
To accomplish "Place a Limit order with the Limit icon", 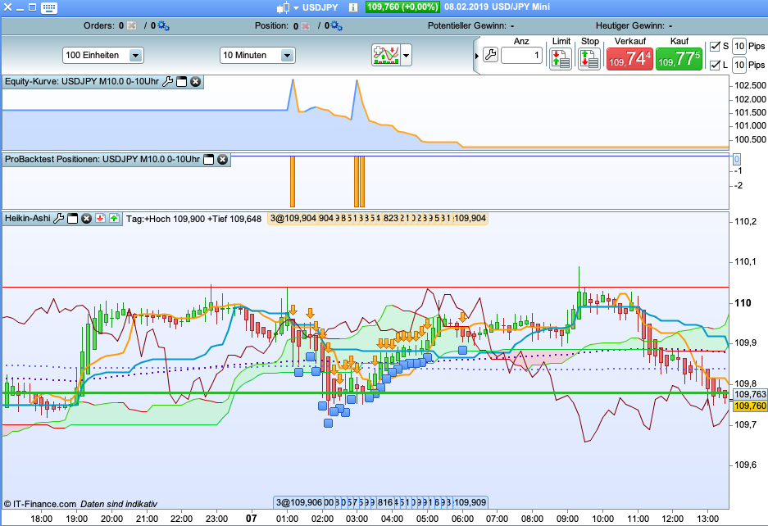I will [561, 59].
